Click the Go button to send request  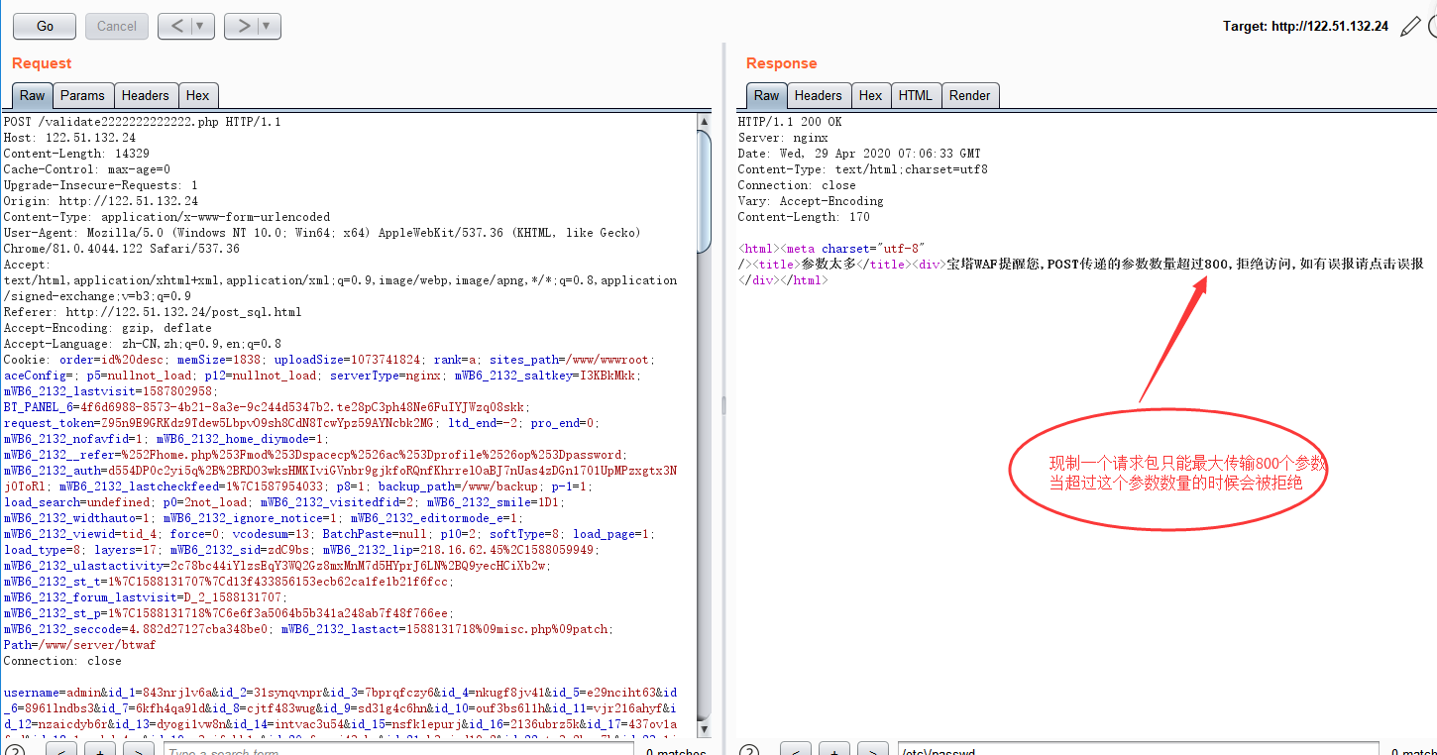[x=45, y=26]
